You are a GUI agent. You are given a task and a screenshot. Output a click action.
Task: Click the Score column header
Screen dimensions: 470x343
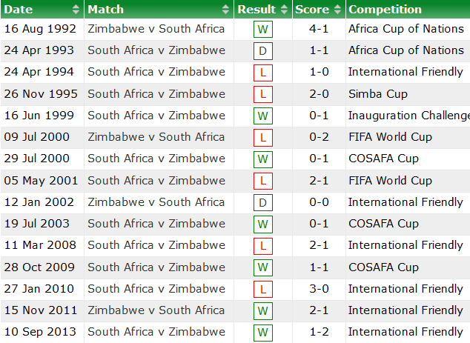[312, 10]
